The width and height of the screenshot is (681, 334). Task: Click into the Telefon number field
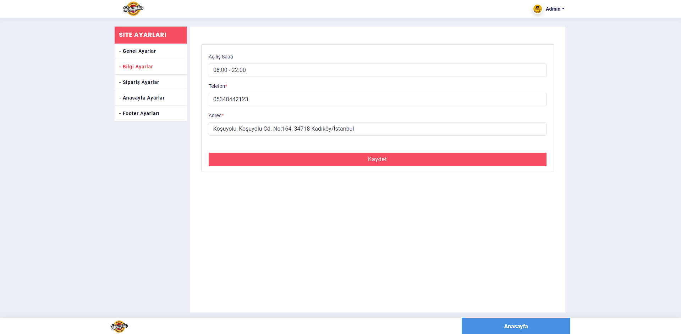tap(377, 100)
